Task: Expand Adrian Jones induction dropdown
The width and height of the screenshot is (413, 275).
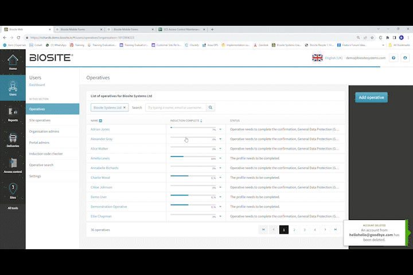Action: pos(220,129)
